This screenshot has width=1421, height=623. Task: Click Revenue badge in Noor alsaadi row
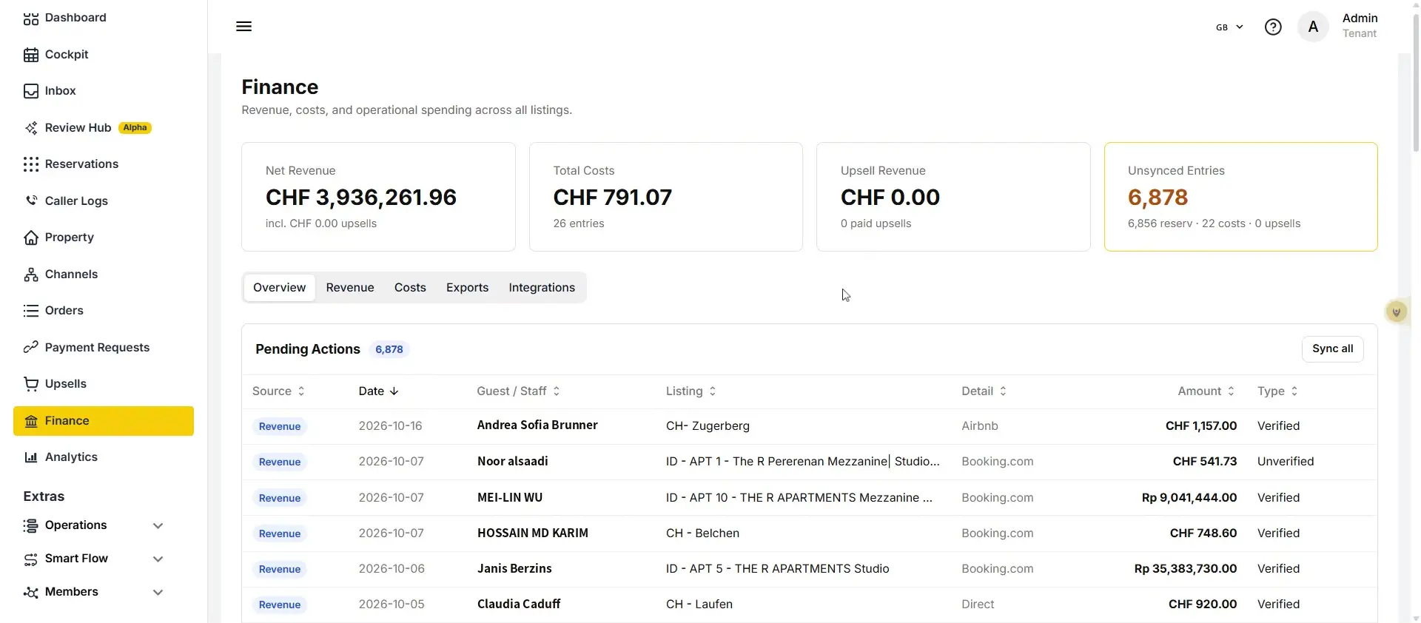click(x=280, y=462)
